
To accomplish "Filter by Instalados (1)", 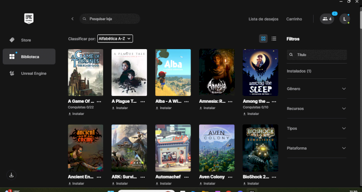I will coord(299,71).
